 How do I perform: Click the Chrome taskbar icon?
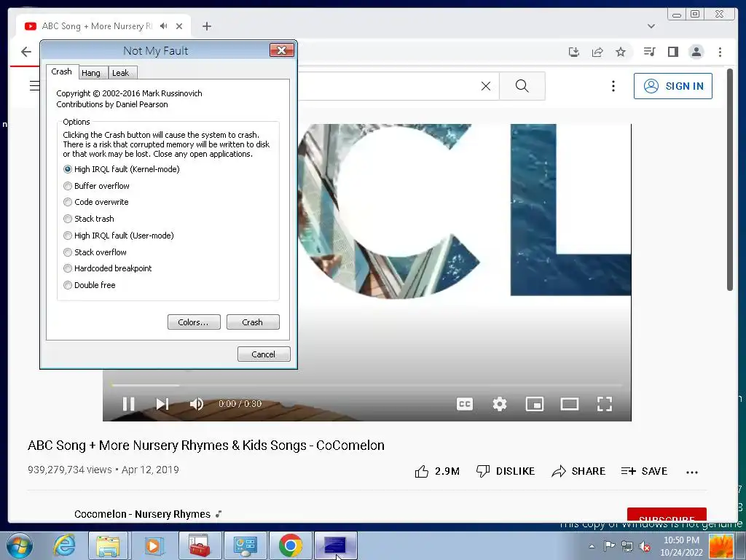point(290,545)
